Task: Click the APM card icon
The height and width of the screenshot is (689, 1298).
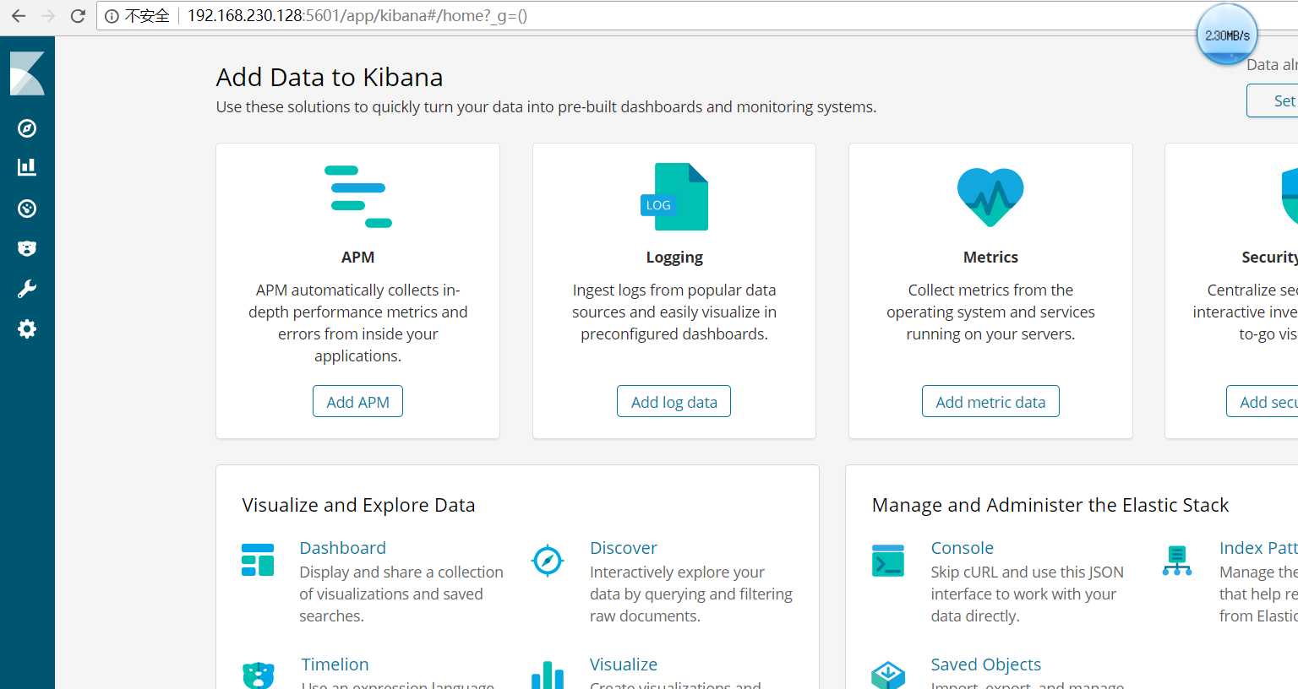Action: coord(358,197)
